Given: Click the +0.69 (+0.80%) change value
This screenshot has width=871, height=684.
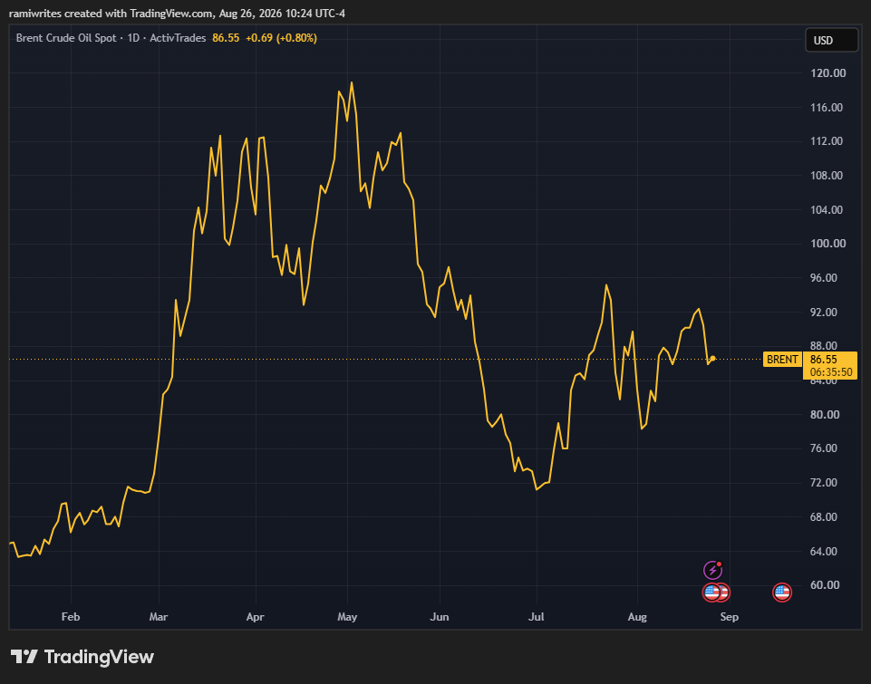Looking at the screenshot, I should 281,38.
